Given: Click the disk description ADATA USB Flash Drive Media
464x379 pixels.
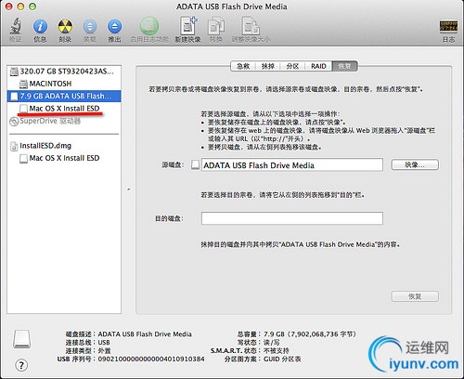Looking at the screenshot, I should click(x=145, y=334).
